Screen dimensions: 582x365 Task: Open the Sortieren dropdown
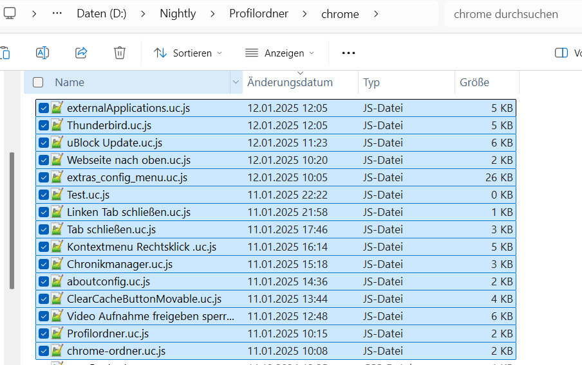point(187,53)
